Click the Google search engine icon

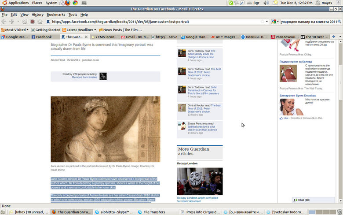(x=274, y=22)
